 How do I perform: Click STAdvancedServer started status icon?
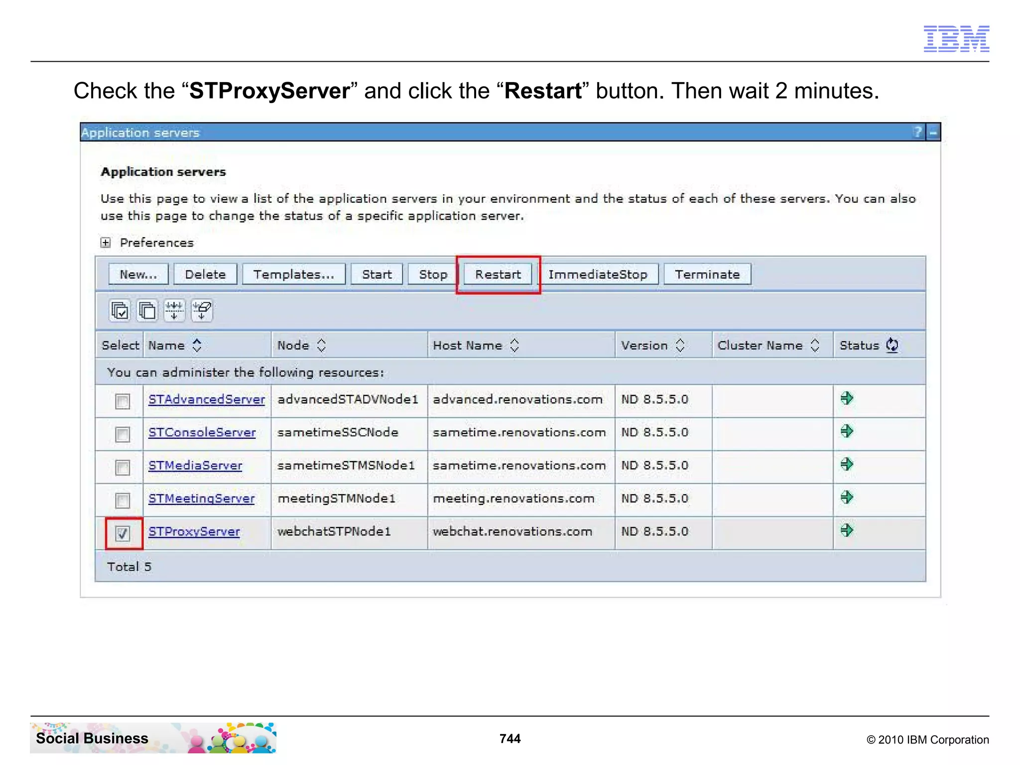[x=847, y=398]
